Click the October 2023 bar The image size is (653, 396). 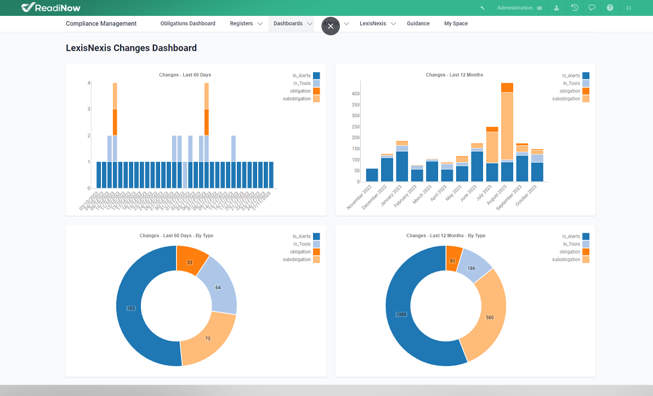(537, 165)
